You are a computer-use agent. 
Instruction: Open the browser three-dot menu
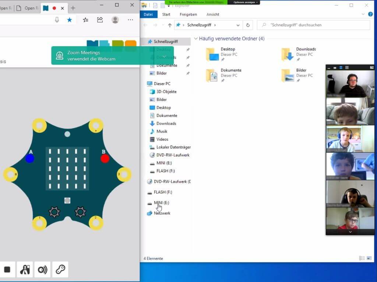coord(130,20)
